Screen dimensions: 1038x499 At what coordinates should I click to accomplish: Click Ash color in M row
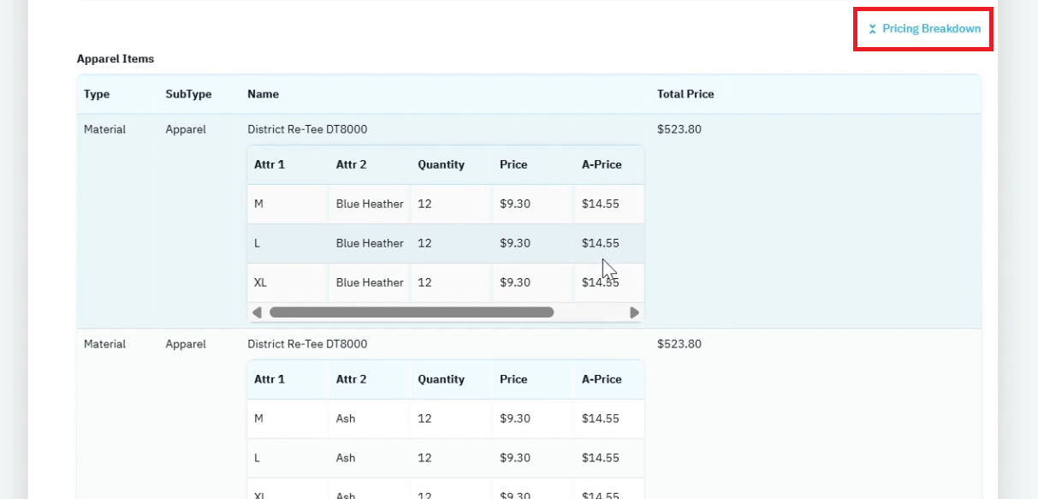(x=346, y=419)
